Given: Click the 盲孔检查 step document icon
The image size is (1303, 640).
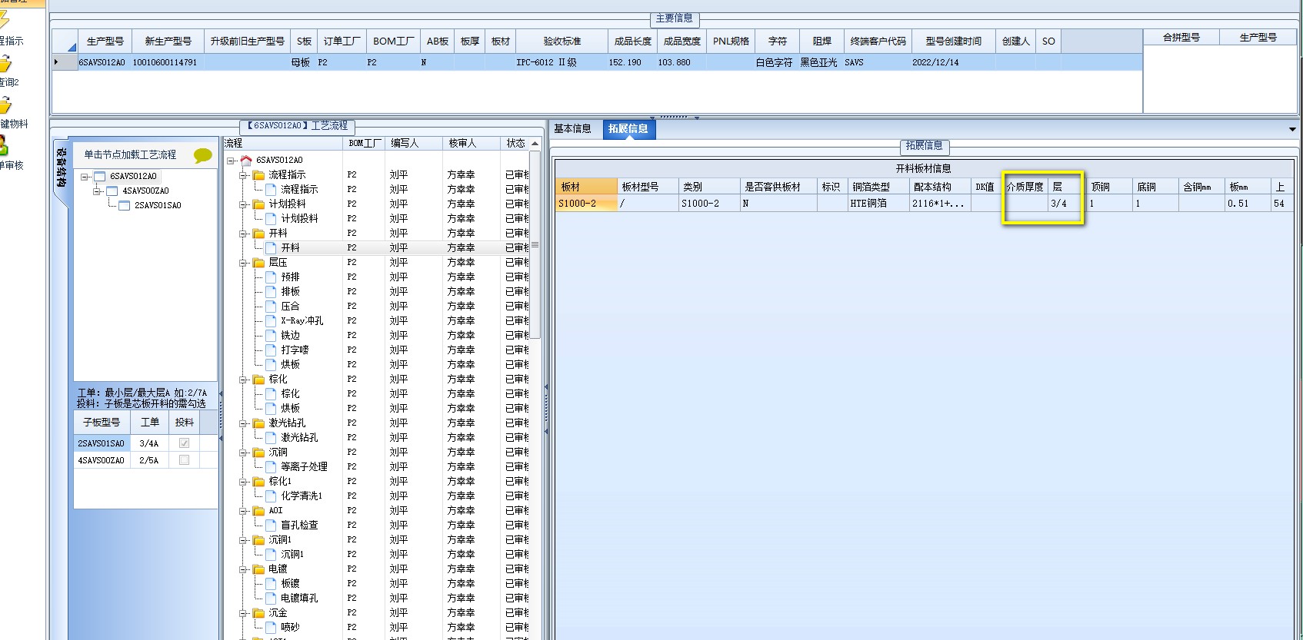Looking at the screenshot, I should click(x=271, y=526).
